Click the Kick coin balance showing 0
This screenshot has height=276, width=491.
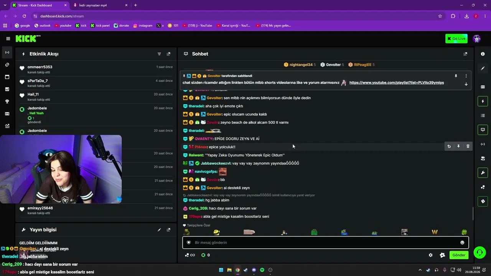click(206, 255)
